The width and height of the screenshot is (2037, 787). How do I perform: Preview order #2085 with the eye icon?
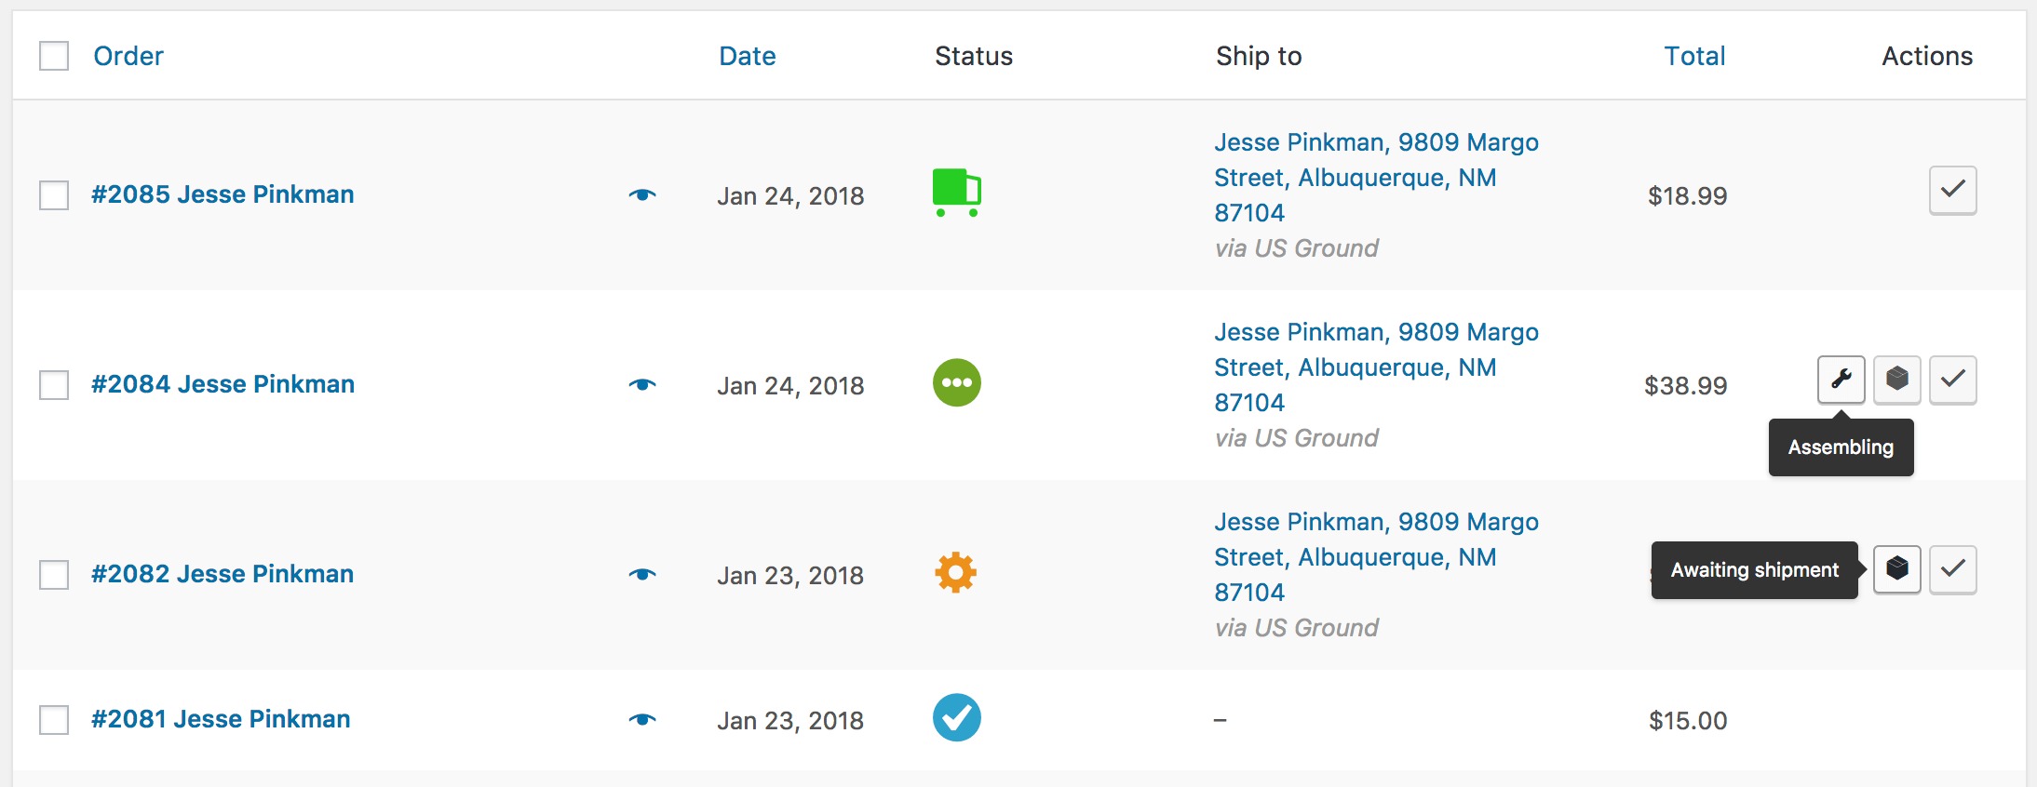pos(643,194)
